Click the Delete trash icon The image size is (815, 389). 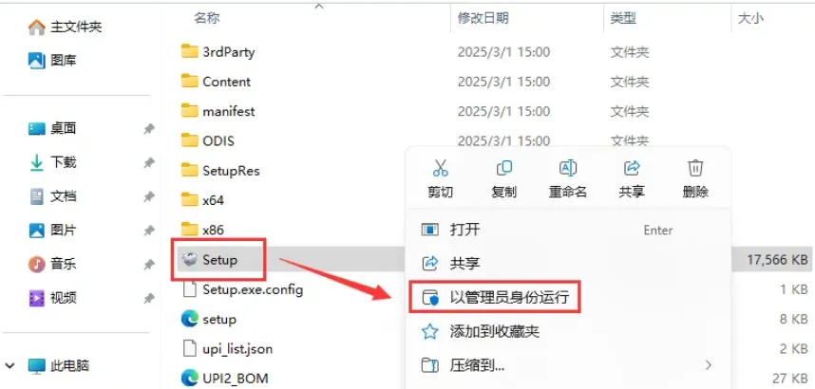(695, 168)
